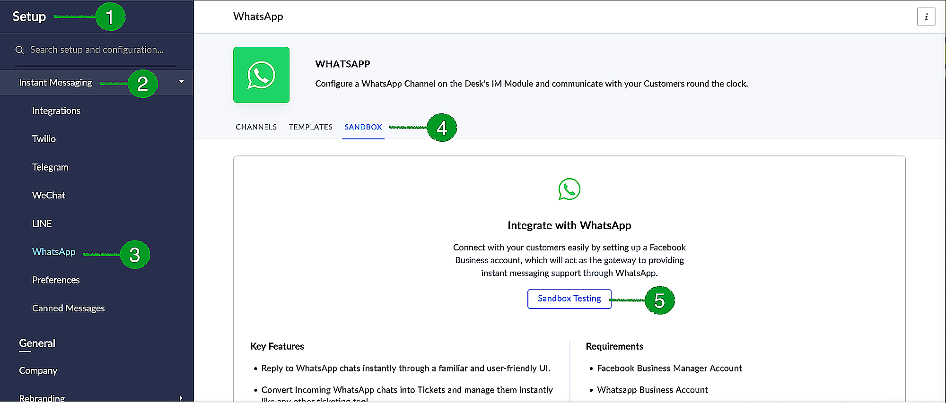946x403 pixels.
Task: Click the Setup title in sidebar
Action: pyautogui.click(x=29, y=17)
